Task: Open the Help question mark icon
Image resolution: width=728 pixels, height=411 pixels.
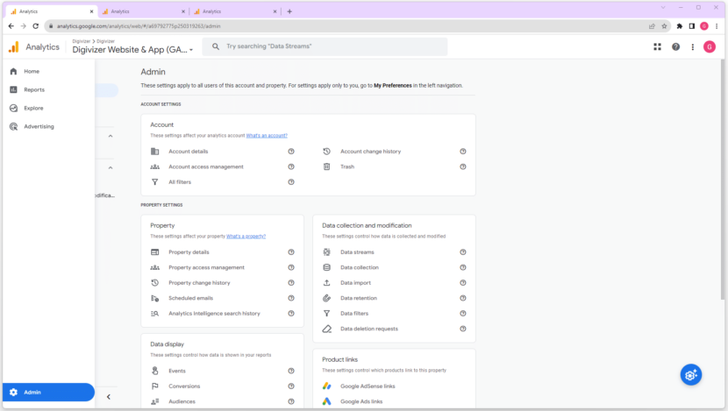Action: coord(676,46)
